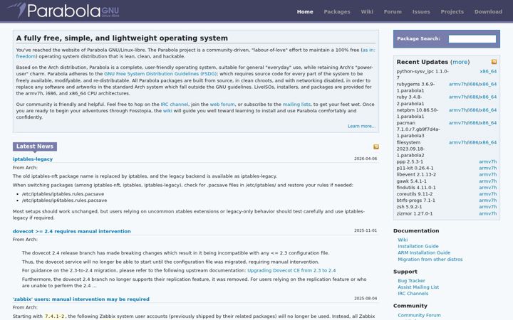Screen dimensions: 513x320
Task: Open the Wiki nav item
Action: (367, 12)
